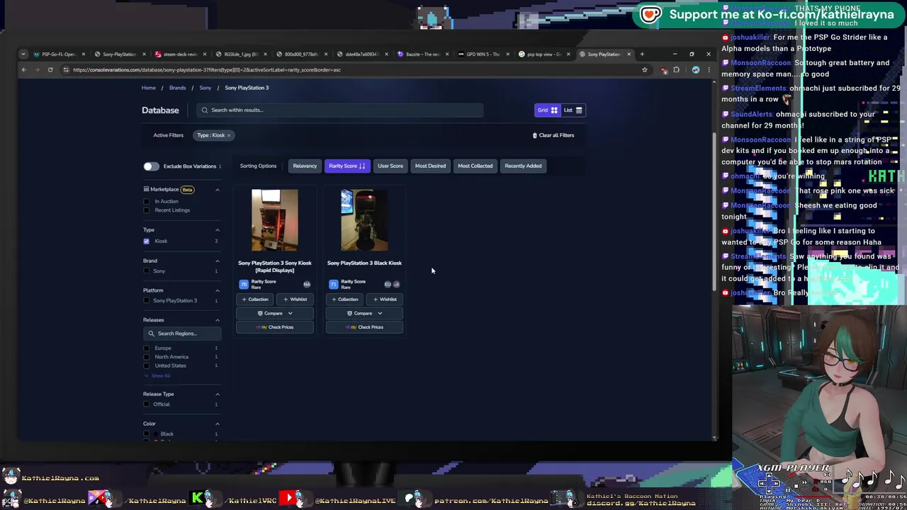Screen dimensions: 907x510
Task: Add Rapid Displays kiosk to Collection
Action: (255, 299)
